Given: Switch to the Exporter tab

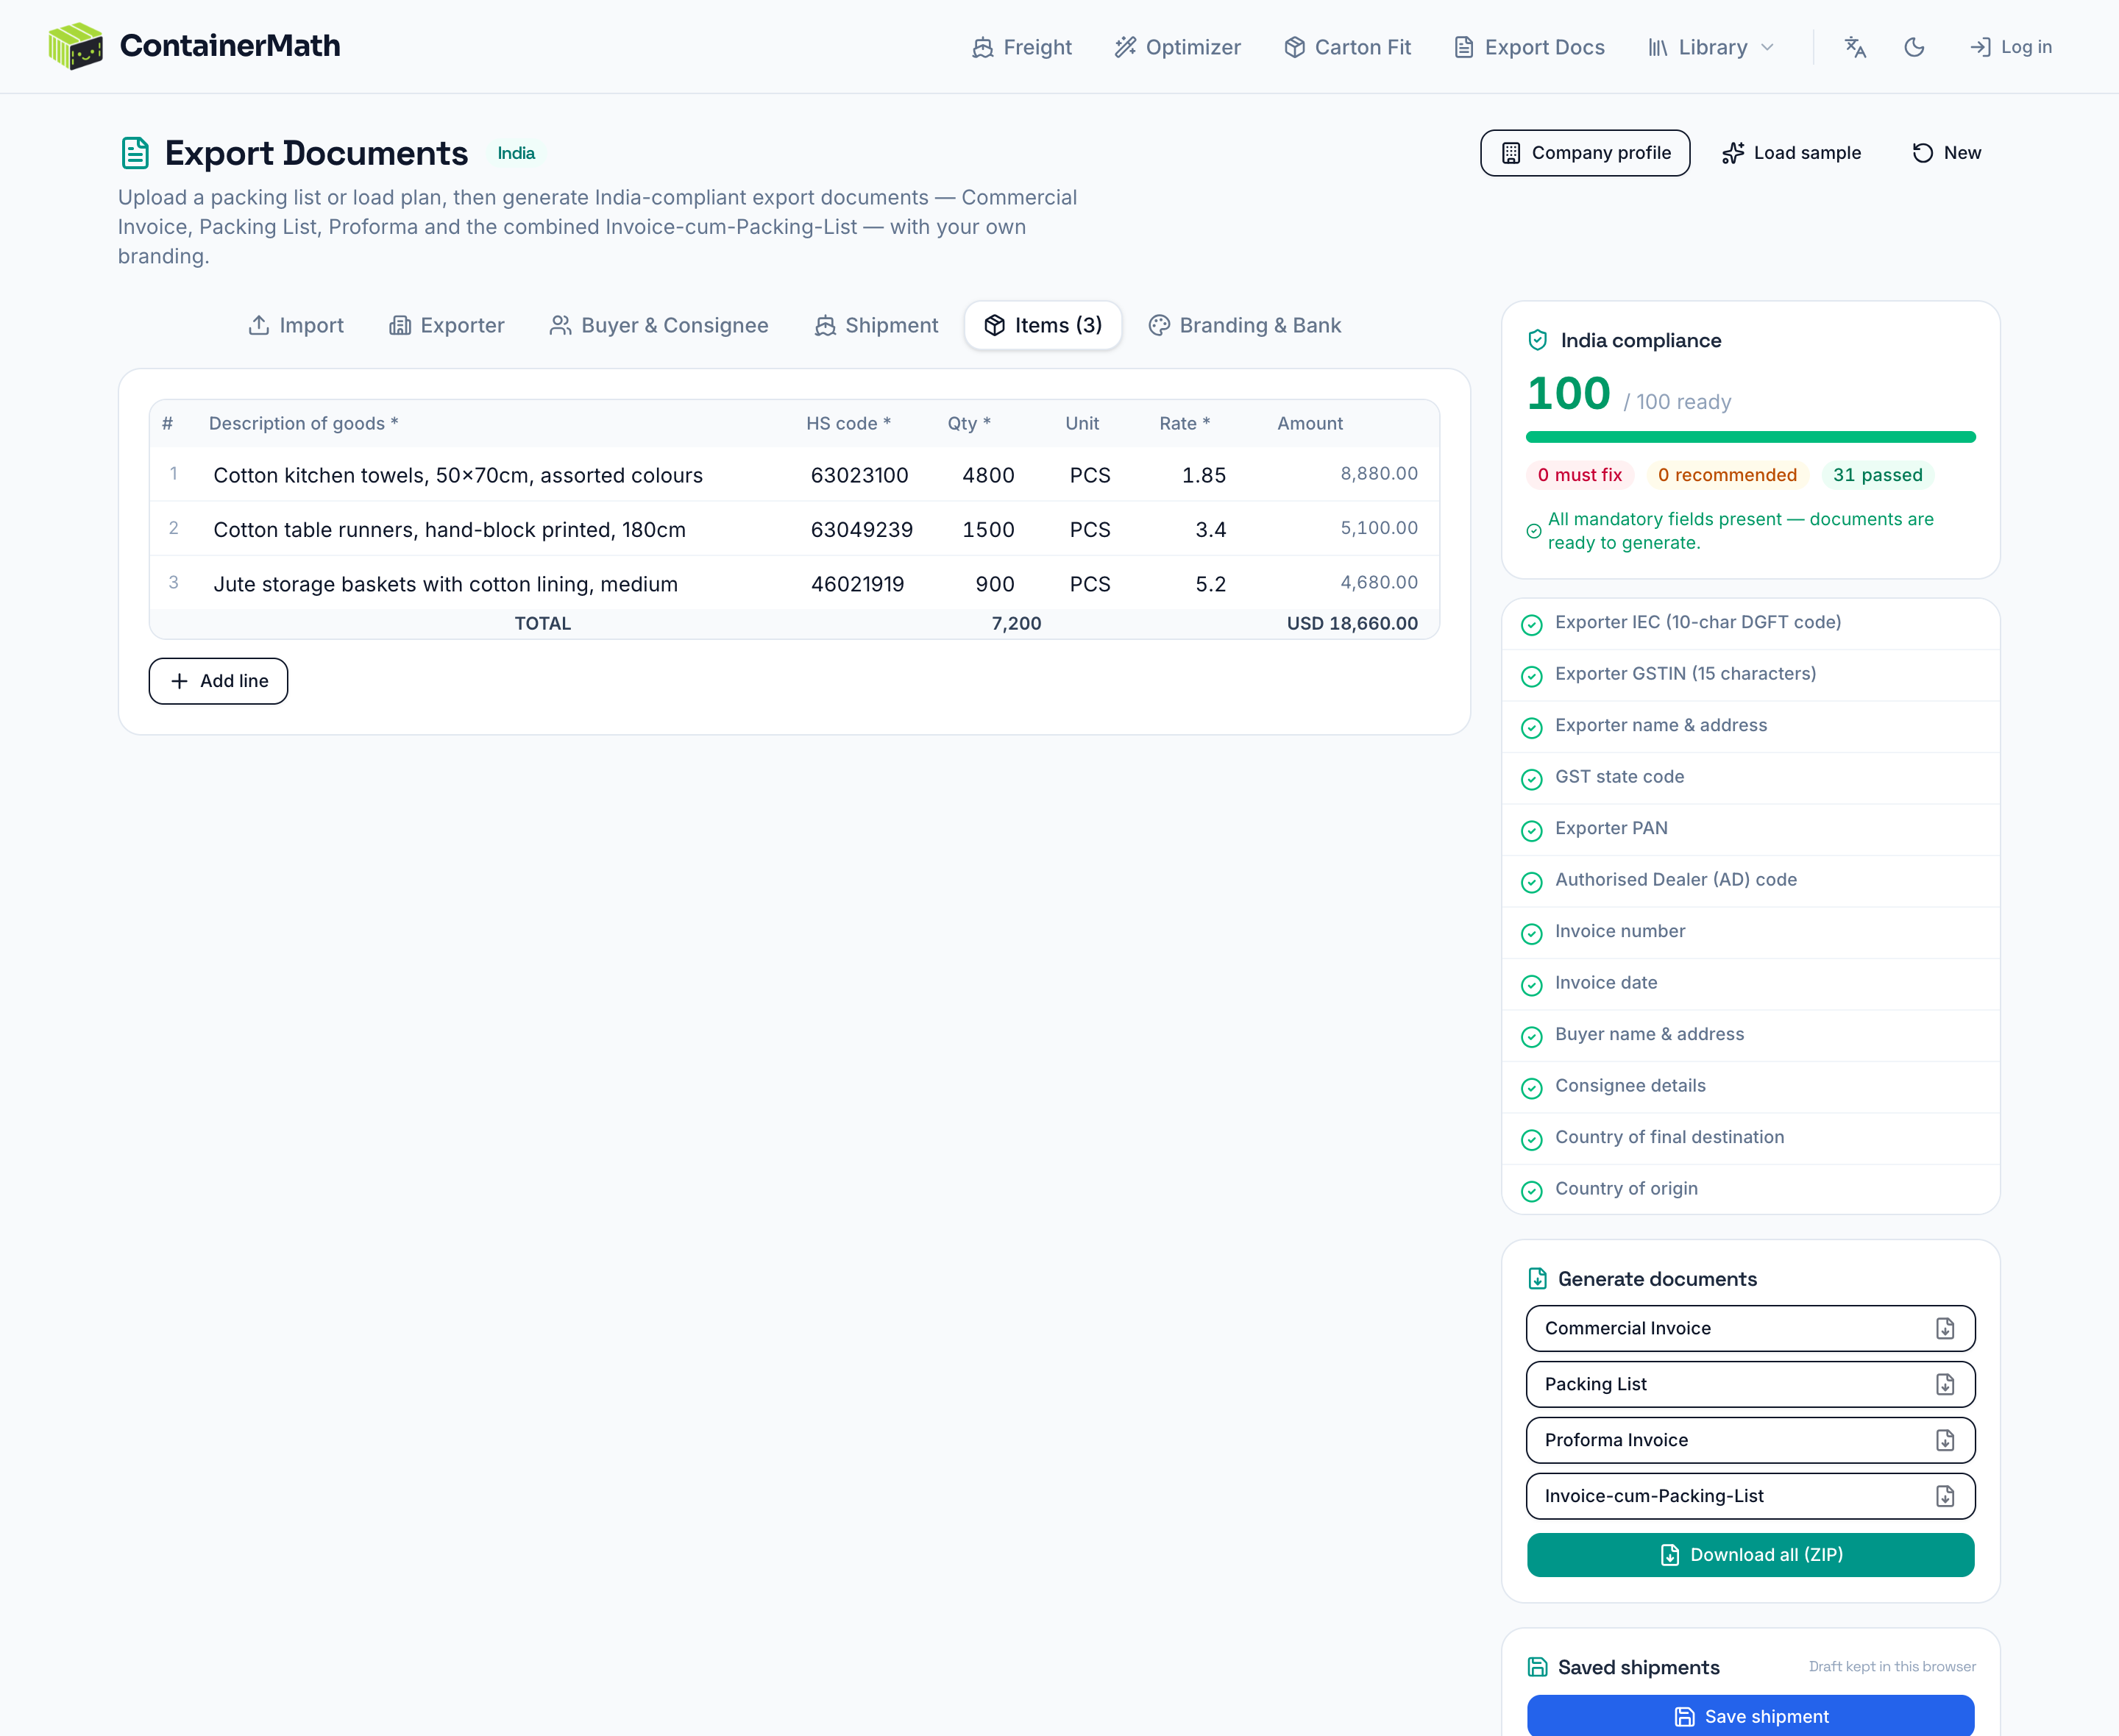Looking at the screenshot, I should [x=447, y=325].
